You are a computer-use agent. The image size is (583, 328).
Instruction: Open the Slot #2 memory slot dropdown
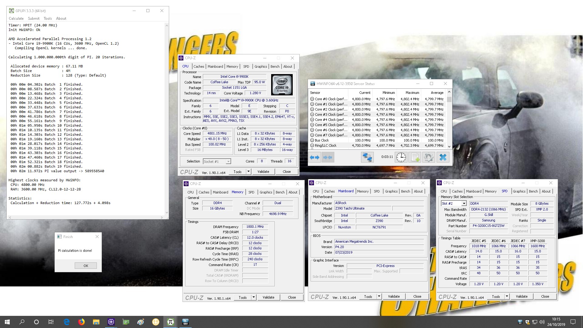pos(453,203)
